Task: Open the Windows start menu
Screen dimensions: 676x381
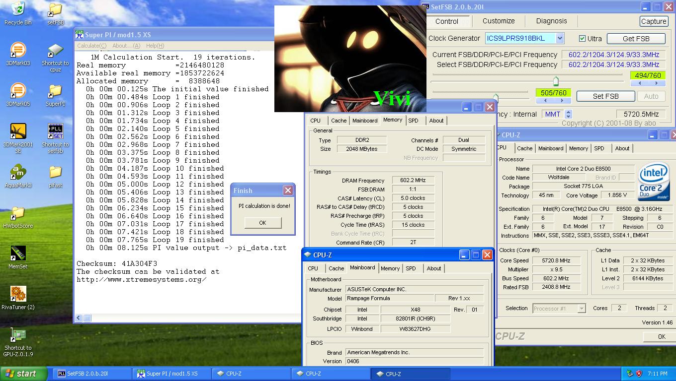Action: coord(23,374)
